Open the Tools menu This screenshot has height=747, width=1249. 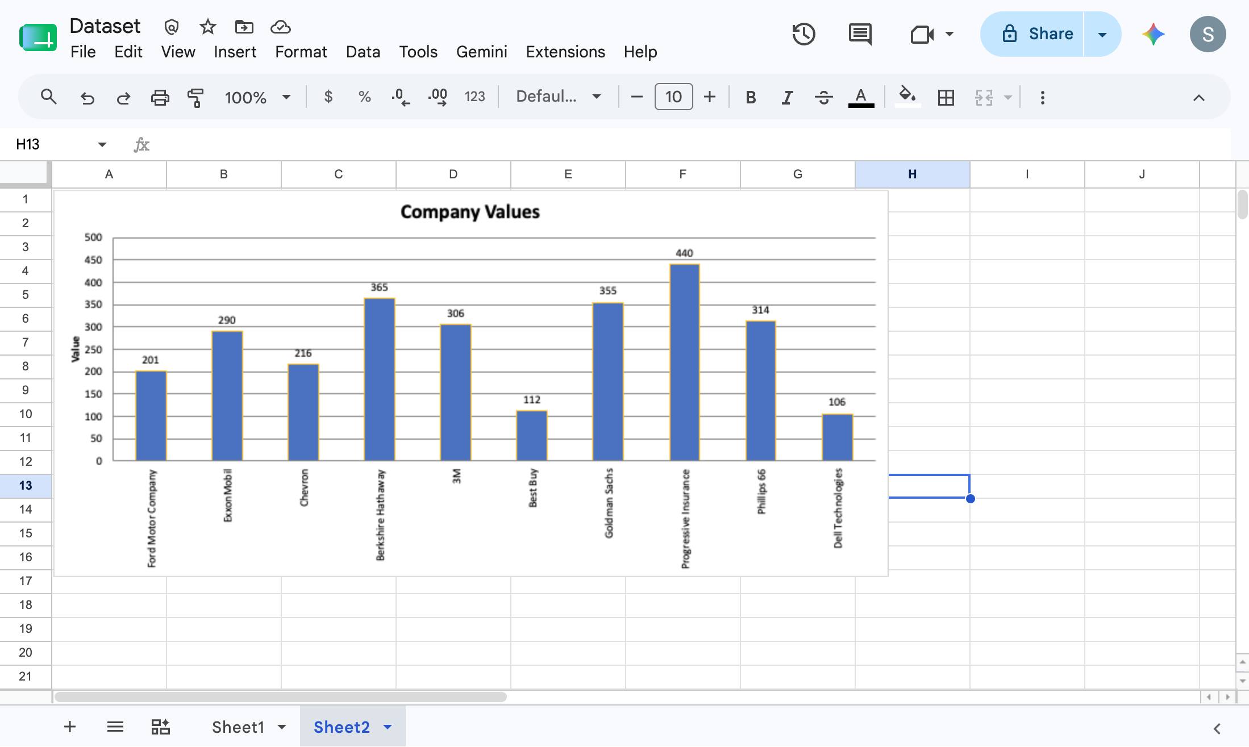coord(418,52)
